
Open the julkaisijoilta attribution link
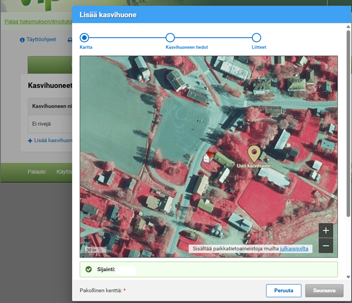(x=294, y=249)
